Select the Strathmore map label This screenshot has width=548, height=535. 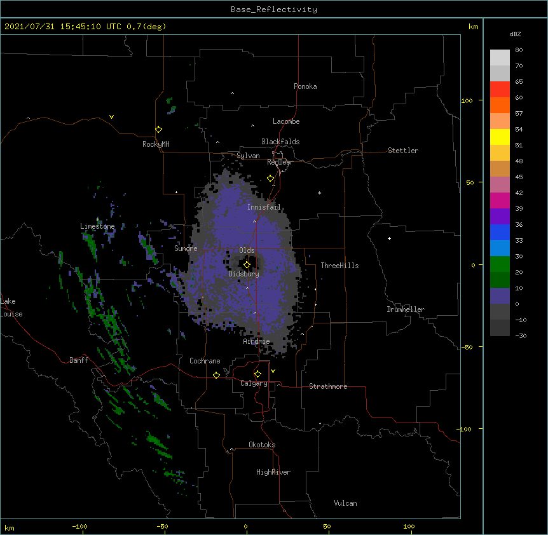pyautogui.click(x=328, y=386)
